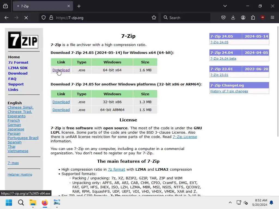Open Save to Pocket icon
Image resolution: width=279 pixels, height=209 pixels.
223,18
